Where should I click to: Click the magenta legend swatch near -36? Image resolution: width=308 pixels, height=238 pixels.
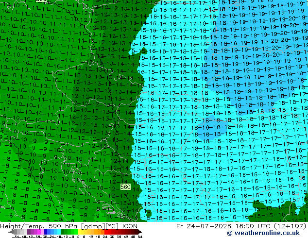point(39,232)
